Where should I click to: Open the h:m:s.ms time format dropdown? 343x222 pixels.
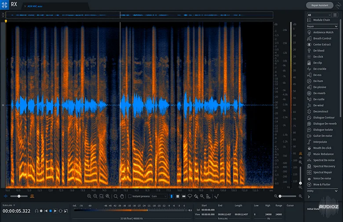(9, 205)
